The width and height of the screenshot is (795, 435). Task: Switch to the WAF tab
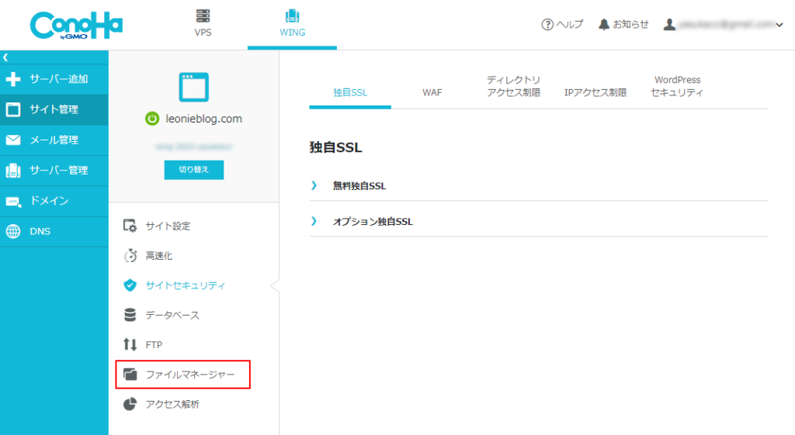432,93
